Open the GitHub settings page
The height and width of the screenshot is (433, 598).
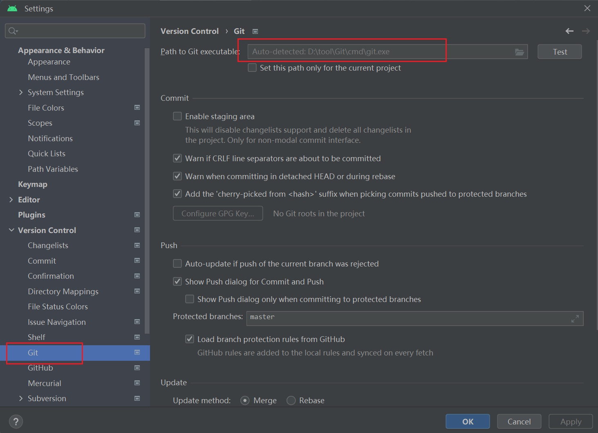tap(40, 368)
